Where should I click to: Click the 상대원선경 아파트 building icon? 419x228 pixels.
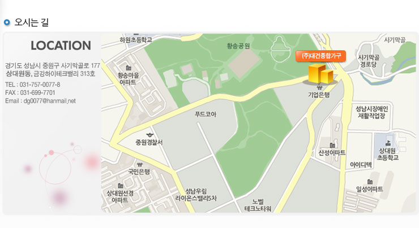pos(121,185)
